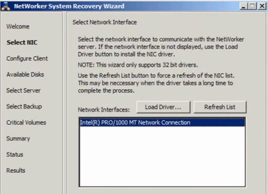Open the Available Disks step
268x194 pixels.
25,74
